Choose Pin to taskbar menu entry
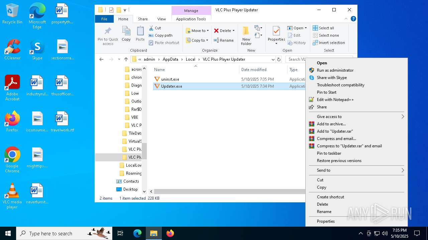 [356, 153]
